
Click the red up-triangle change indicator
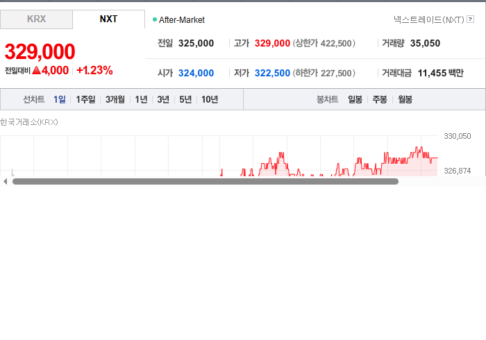click(x=36, y=70)
